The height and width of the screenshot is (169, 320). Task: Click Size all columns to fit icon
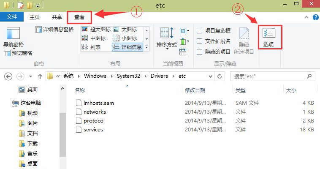183,52
